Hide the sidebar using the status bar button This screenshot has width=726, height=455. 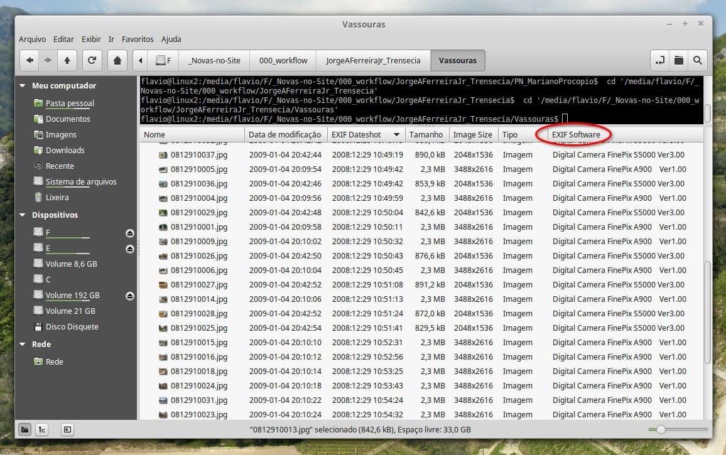point(67,430)
